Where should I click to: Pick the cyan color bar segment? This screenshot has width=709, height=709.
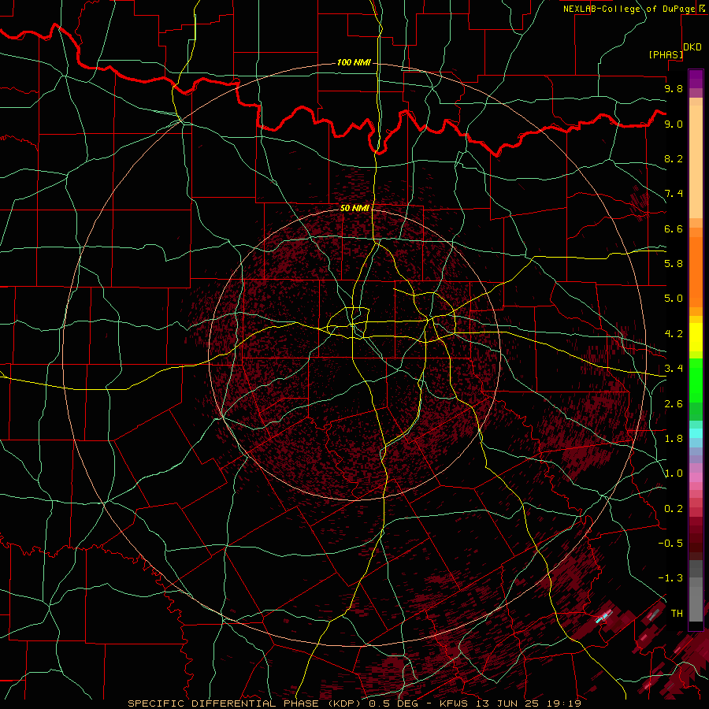pos(696,433)
